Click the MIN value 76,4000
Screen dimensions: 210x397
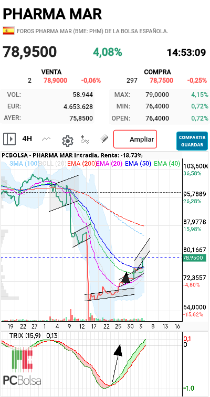coord(157,106)
